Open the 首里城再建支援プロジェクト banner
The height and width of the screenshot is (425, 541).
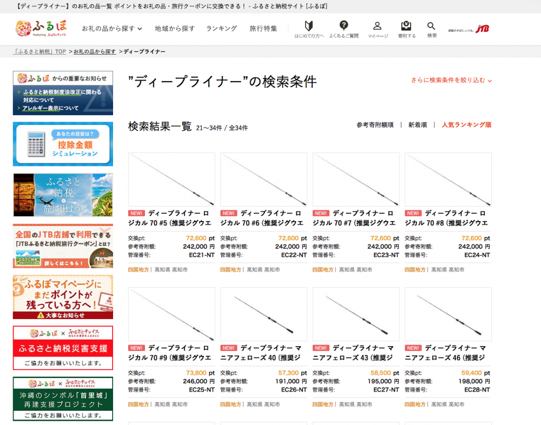(63, 399)
